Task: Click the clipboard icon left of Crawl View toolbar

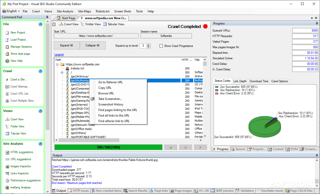Action: (x=54, y=24)
